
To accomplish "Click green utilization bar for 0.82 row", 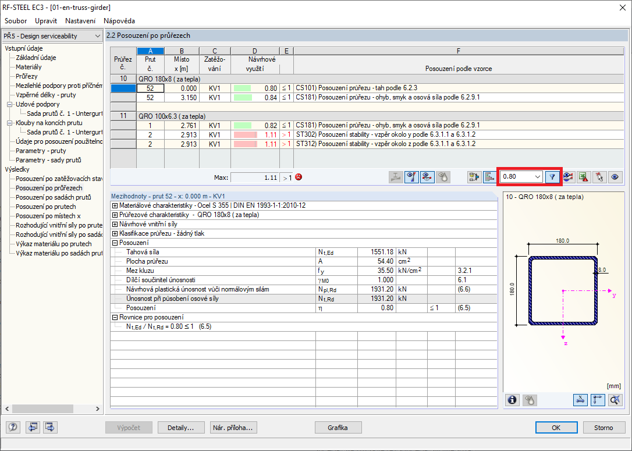I will 243,125.
